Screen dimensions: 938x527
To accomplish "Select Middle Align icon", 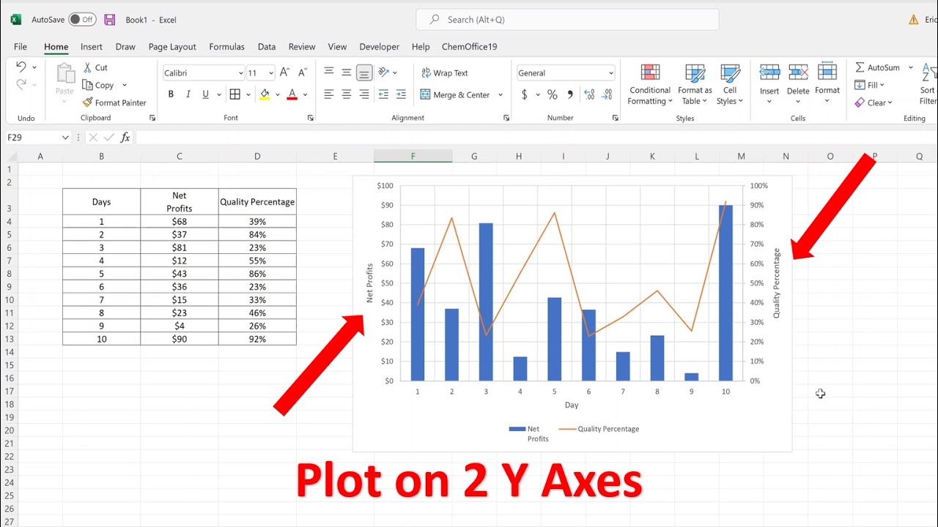I will [x=347, y=72].
